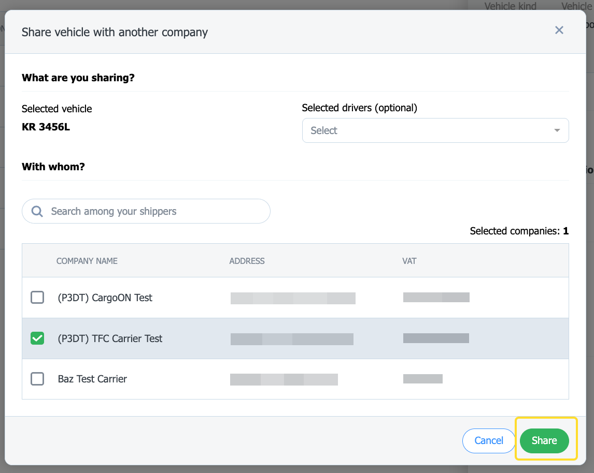Tick the (P3DT) CargoON Test checkbox

[37, 298]
